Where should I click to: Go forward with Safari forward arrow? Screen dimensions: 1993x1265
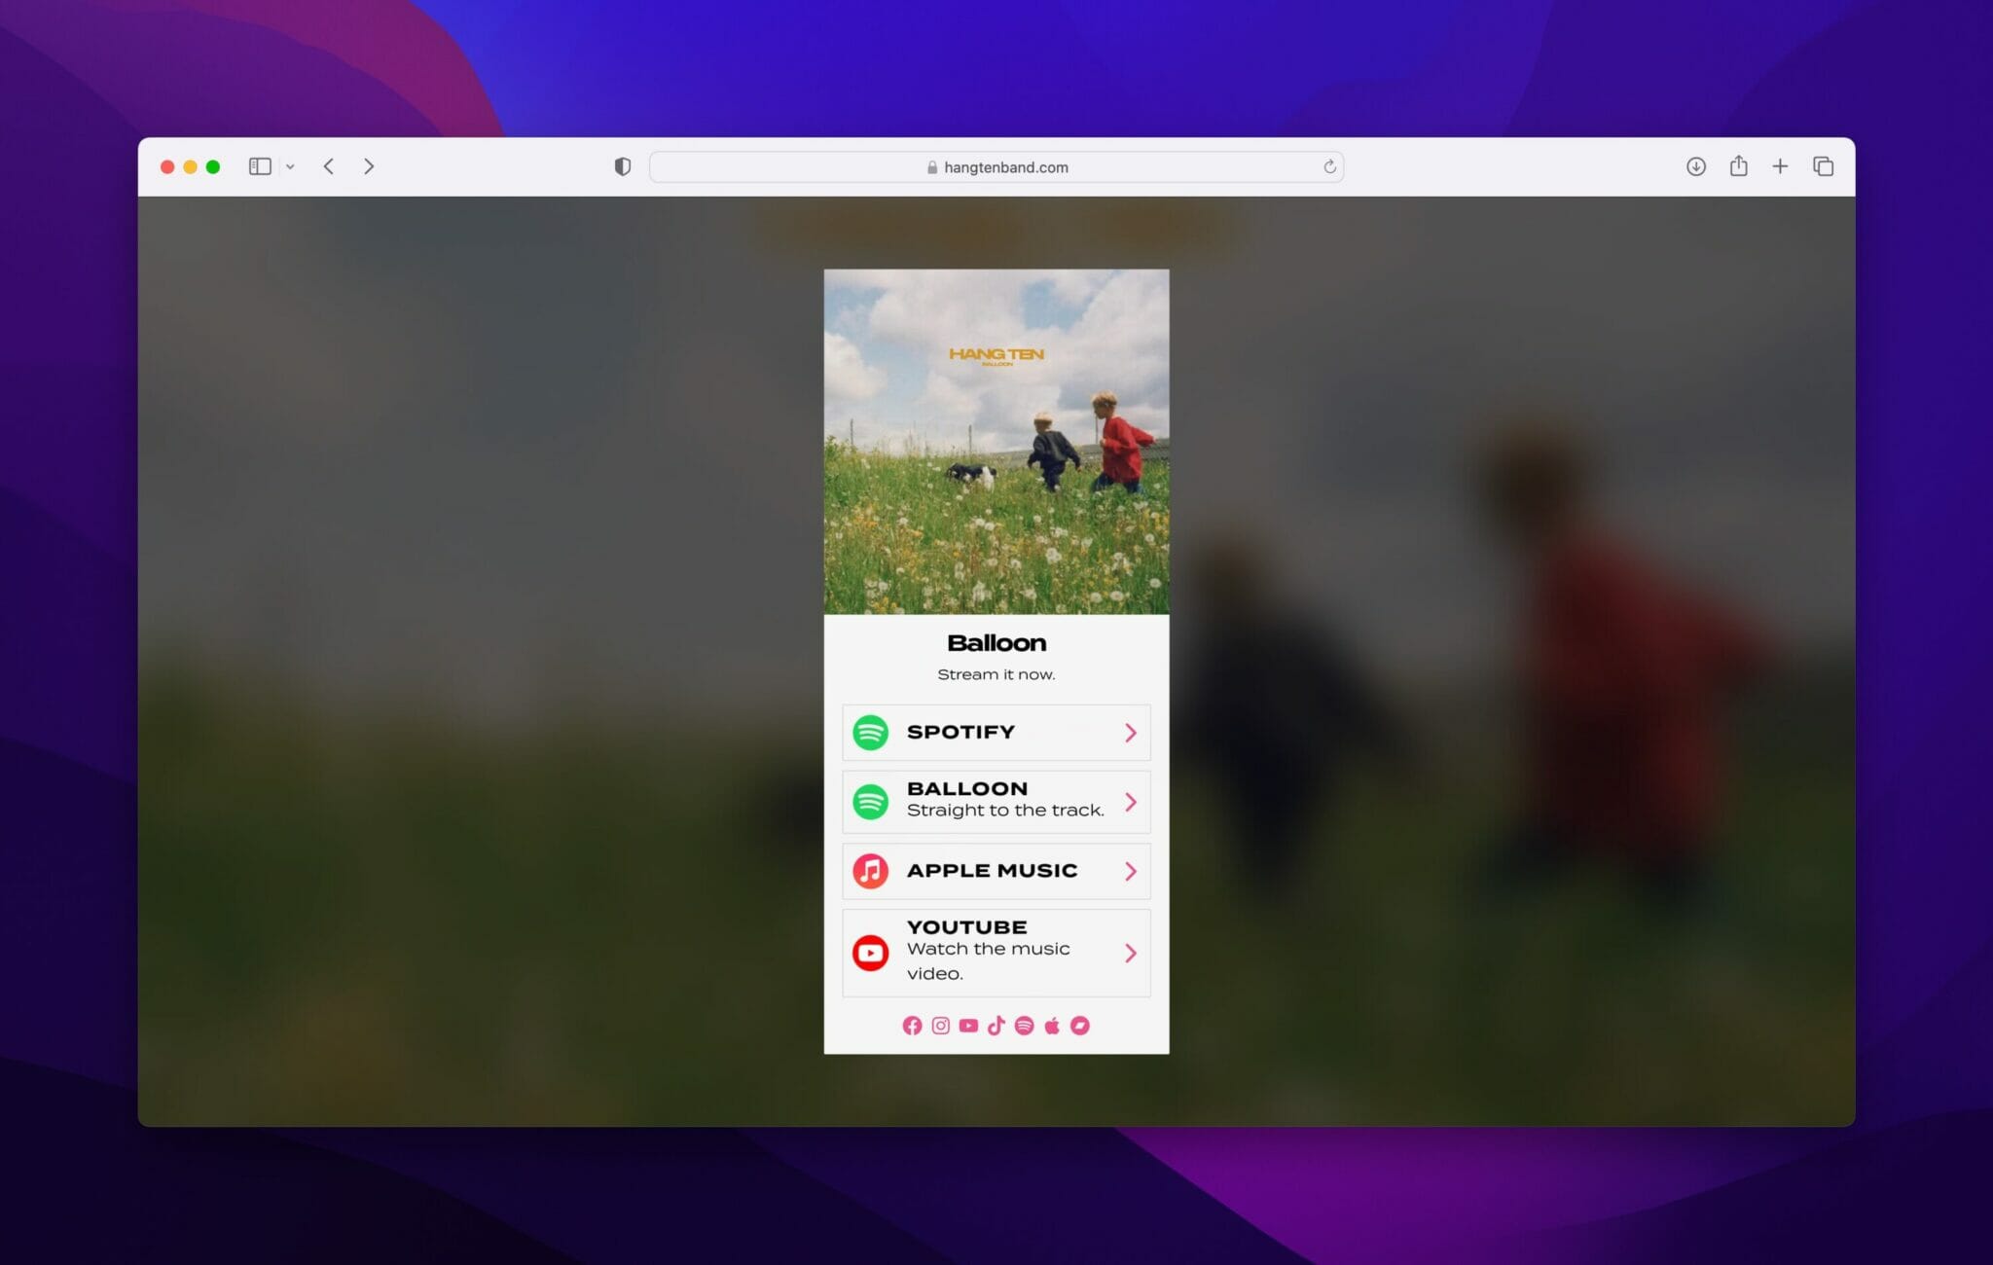coord(369,166)
